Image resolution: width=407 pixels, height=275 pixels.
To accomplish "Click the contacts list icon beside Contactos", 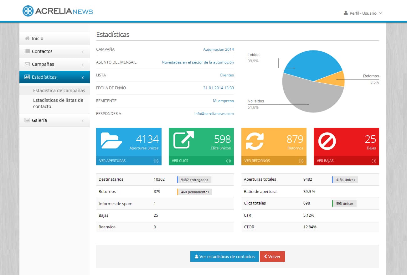I will click(28, 51).
